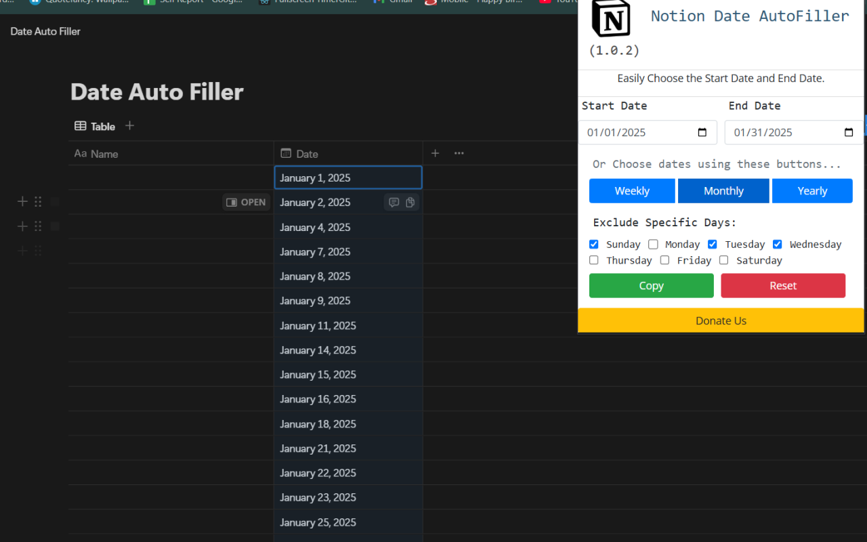Open the End Date picker
867x542 pixels.
[849, 132]
